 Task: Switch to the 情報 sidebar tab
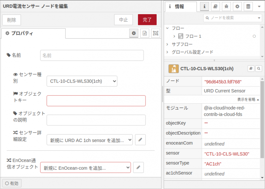(x=180, y=7)
